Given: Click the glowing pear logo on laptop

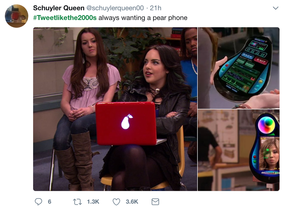Looking at the screenshot, I should 126,121.
